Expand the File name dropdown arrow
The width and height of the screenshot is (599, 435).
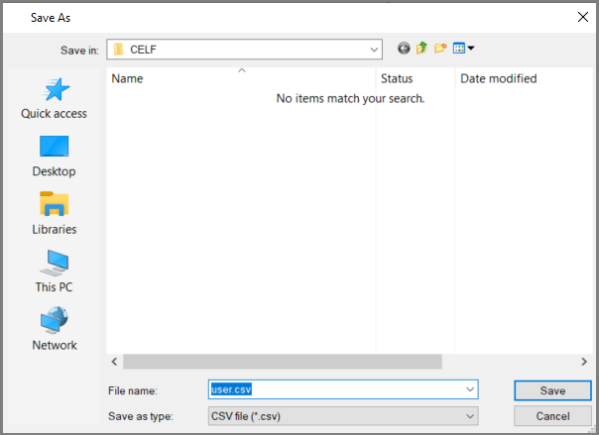(469, 390)
